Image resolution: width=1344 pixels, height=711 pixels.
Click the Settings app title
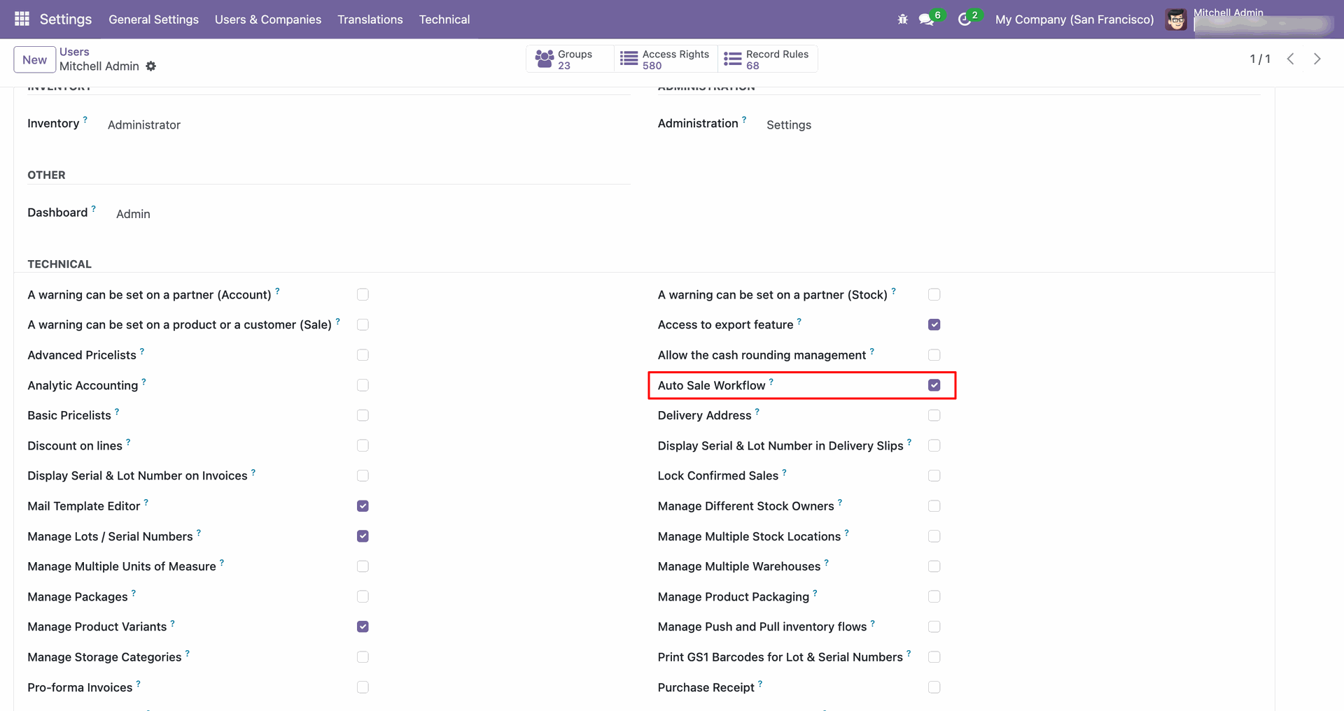tap(66, 20)
